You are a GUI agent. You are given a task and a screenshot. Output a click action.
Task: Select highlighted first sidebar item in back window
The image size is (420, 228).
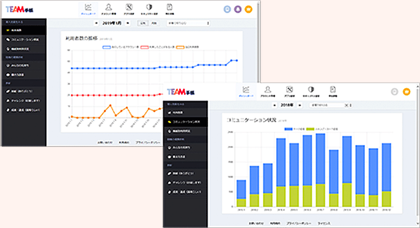point(24,30)
